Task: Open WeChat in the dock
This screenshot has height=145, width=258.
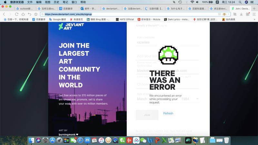Action: pyautogui.click(x=143, y=140)
